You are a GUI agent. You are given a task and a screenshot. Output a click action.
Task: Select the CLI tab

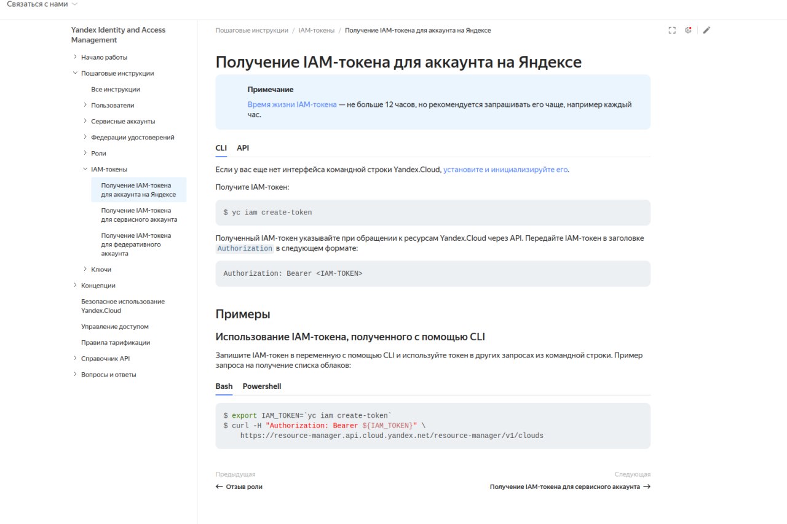coord(221,148)
